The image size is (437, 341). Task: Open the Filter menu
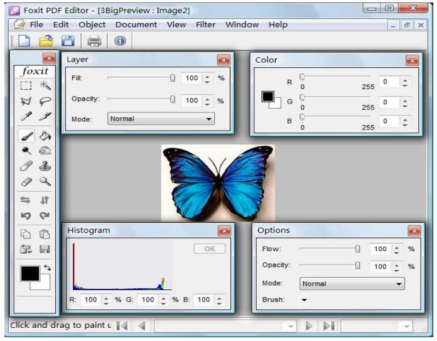206,24
